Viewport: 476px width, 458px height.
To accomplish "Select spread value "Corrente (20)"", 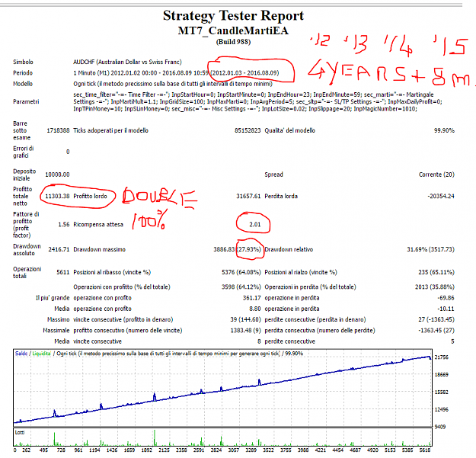I will pos(436,175).
